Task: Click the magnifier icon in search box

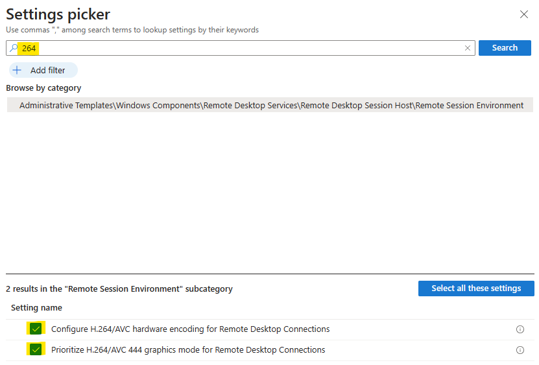Action: (14, 48)
